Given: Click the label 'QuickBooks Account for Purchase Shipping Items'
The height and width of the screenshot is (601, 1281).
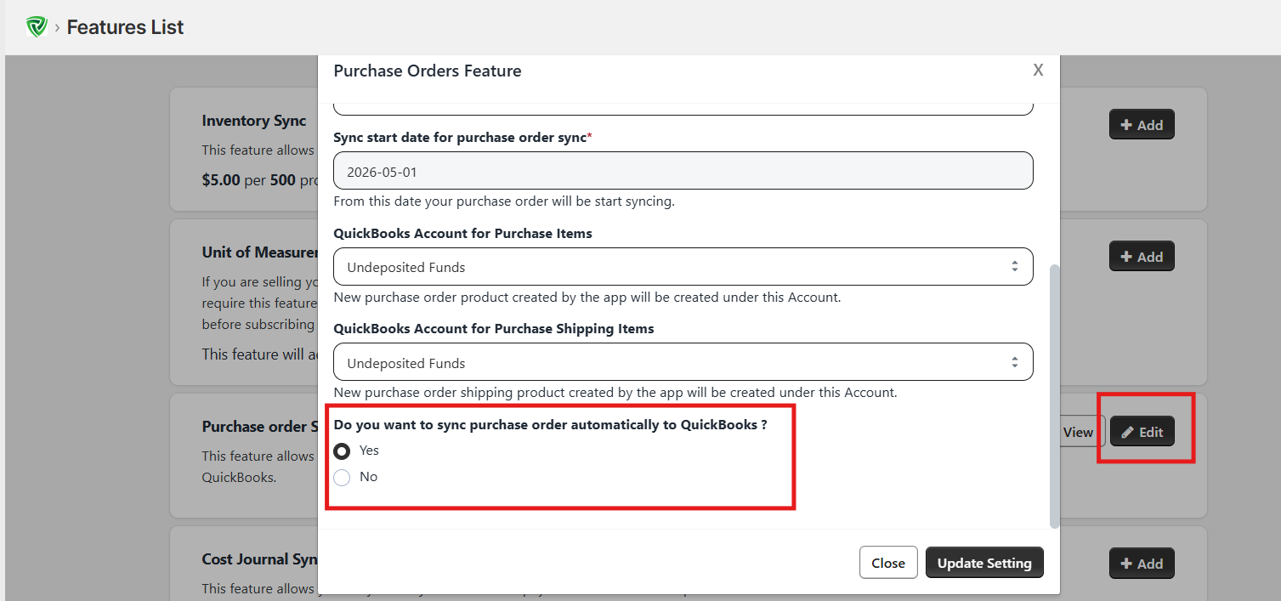Looking at the screenshot, I should [x=494, y=328].
